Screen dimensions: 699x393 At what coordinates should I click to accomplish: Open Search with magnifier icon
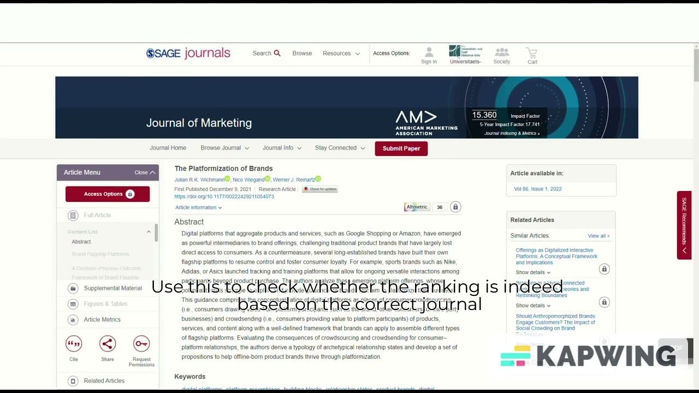[x=266, y=53]
